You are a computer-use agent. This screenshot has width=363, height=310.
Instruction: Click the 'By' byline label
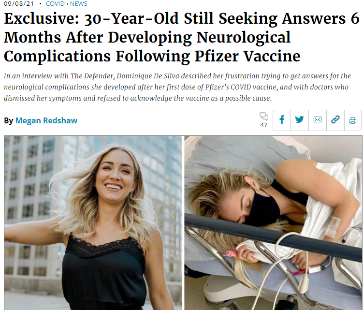(x=9, y=121)
